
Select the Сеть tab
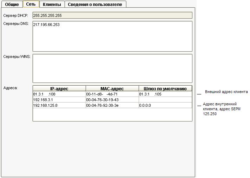point(31,4)
